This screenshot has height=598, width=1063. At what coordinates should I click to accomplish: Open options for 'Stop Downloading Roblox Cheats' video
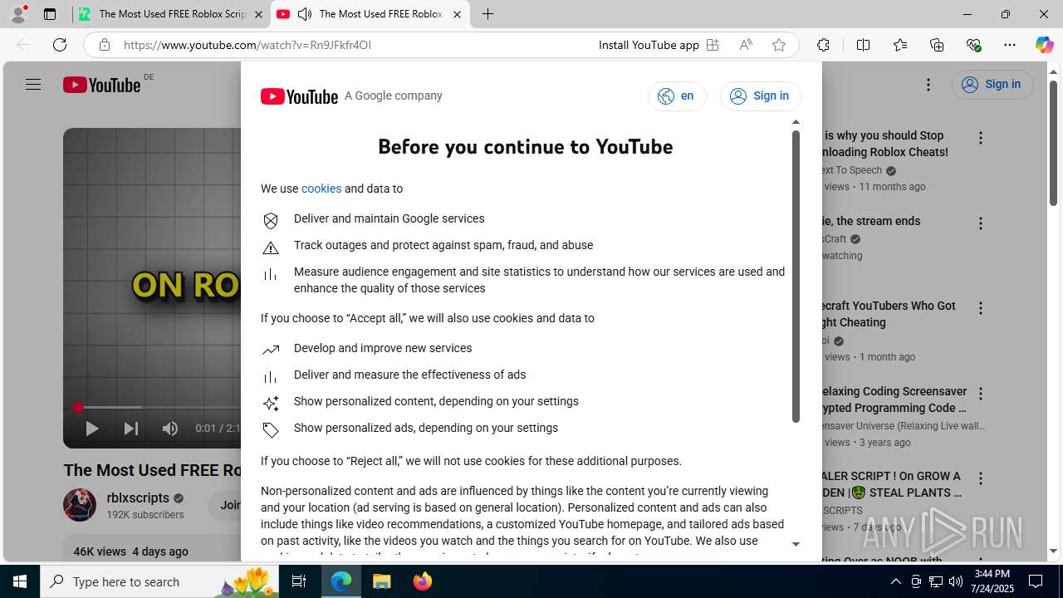(x=981, y=139)
